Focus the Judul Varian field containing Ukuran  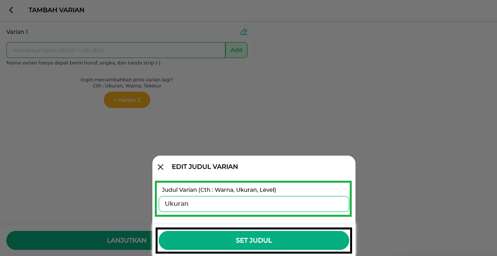(x=254, y=204)
